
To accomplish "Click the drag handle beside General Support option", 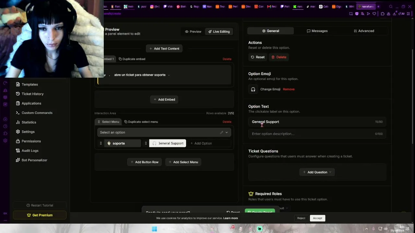I will (x=146, y=143).
